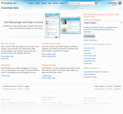This screenshot has height=114, width=123.
Task: Open the Messenger contact list screenshot
Action: pyautogui.click(x=52, y=26)
